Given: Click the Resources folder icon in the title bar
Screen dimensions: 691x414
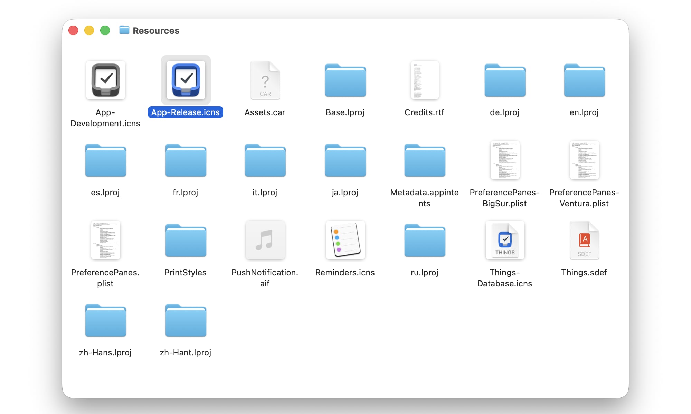Looking at the screenshot, I should pyautogui.click(x=124, y=30).
